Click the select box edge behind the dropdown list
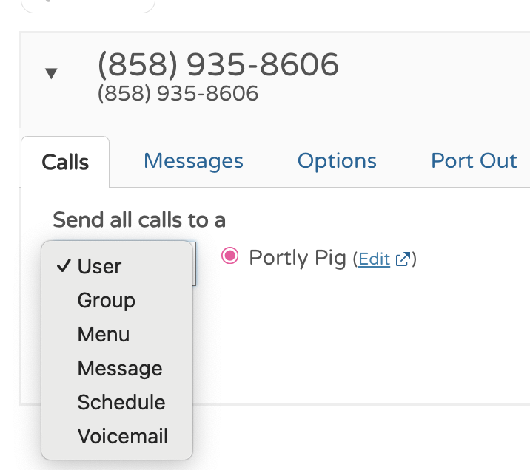This screenshot has width=530, height=470. tap(195, 263)
